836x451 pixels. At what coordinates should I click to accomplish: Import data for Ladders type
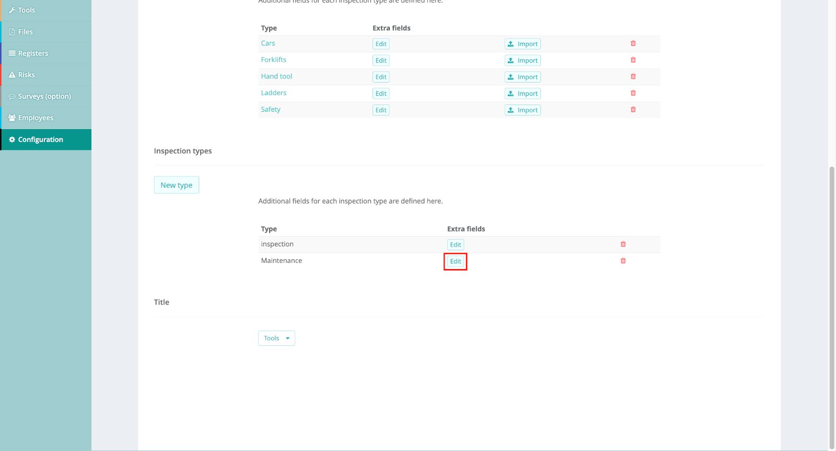tap(522, 94)
